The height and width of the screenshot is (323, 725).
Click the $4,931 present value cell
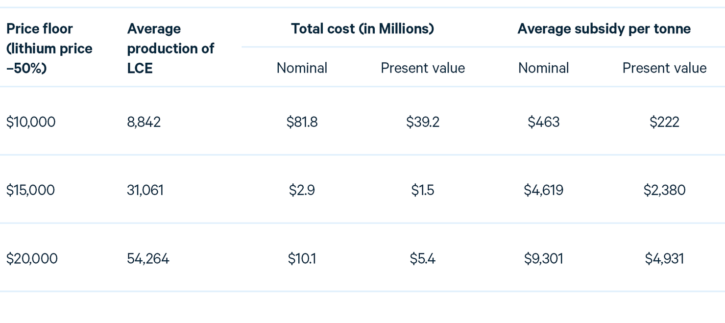(x=664, y=258)
